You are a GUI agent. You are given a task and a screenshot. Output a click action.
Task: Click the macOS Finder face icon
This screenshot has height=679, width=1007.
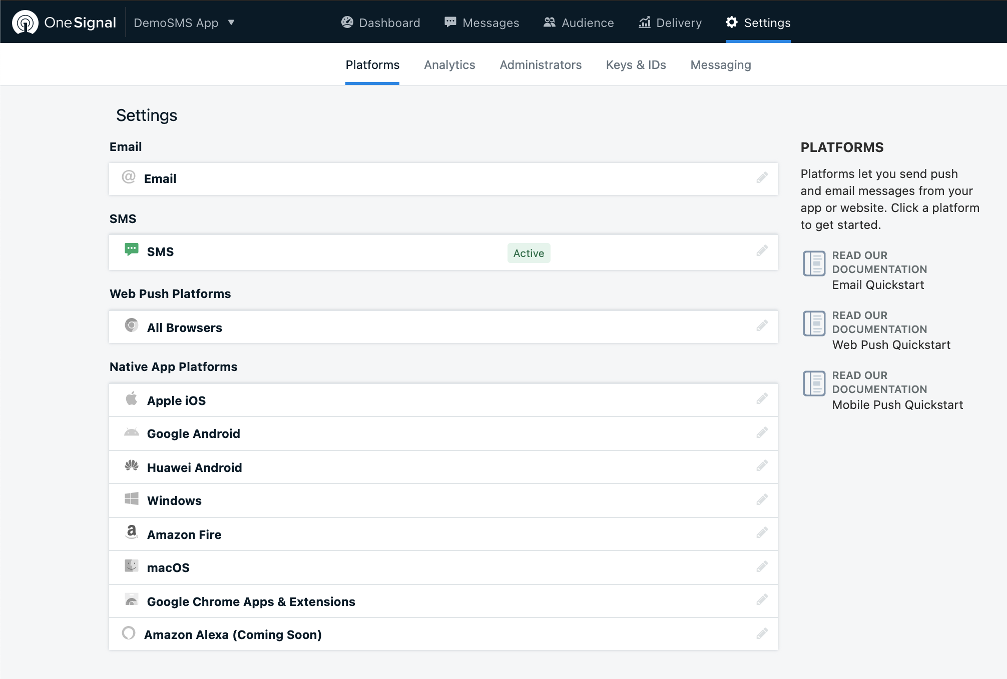(x=131, y=566)
